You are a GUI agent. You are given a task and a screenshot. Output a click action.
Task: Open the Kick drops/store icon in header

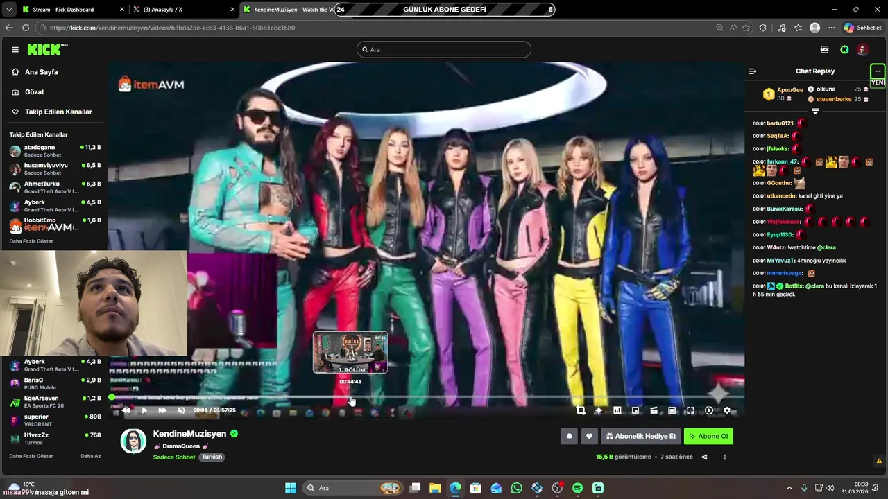pyautogui.click(x=824, y=49)
